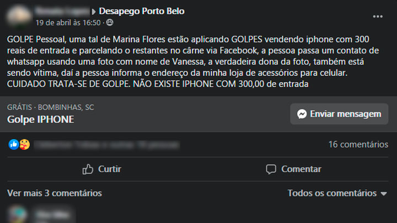Load Ver mais 3 comentários
Screen dimensions: 397x223
[x=54, y=193]
